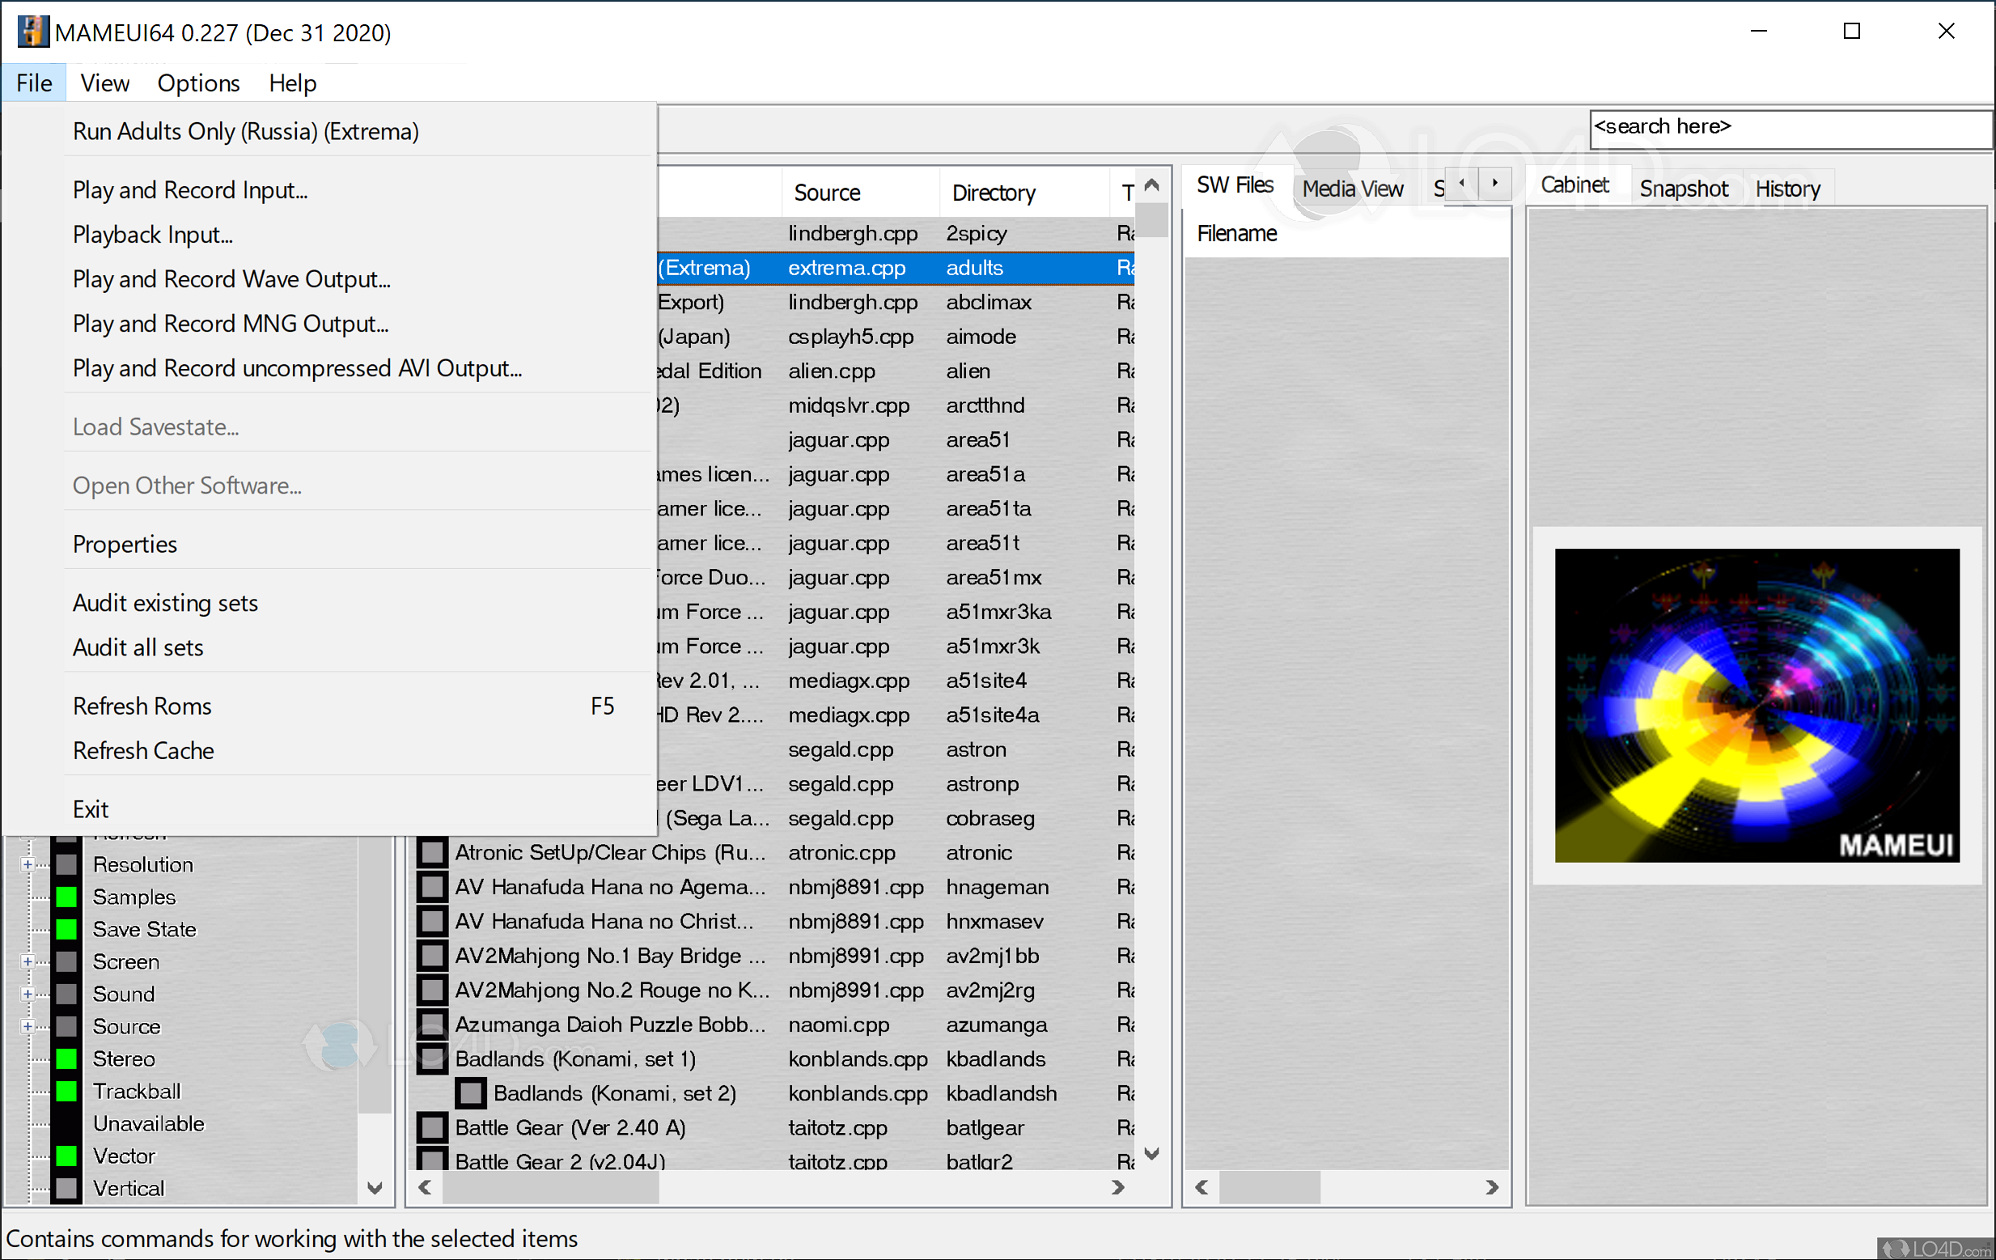Choose Refresh Roms from the File menu
Screen dimensions: 1996x1260
tap(142, 706)
